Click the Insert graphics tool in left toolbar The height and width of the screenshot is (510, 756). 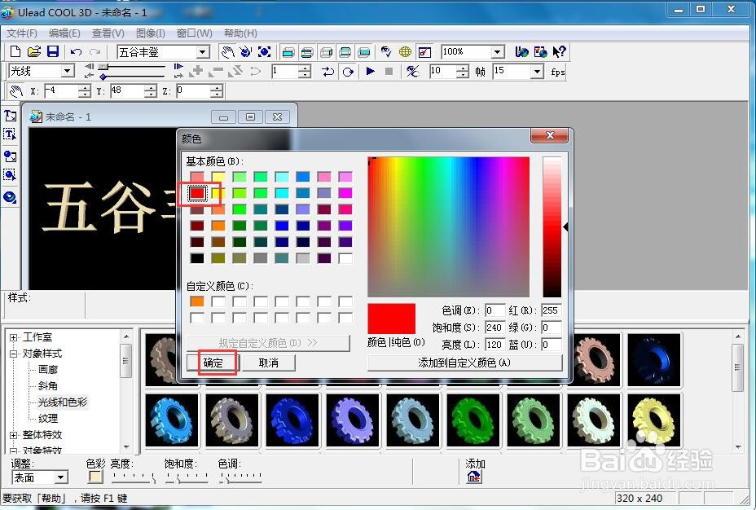(10, 156)
